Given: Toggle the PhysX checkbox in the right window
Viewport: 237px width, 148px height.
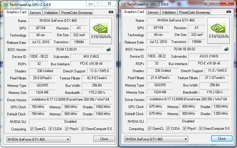Looking at the screenshot, I should 184,129.
